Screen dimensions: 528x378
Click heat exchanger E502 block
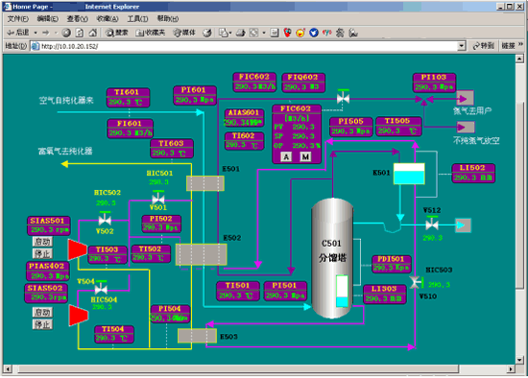202,254
